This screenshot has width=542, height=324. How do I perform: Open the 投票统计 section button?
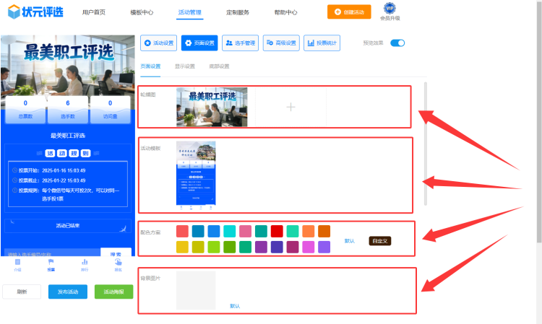tap(322, 43)
